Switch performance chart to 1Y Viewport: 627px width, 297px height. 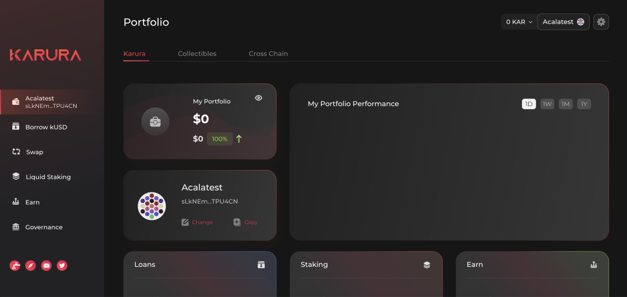[584, 104]
